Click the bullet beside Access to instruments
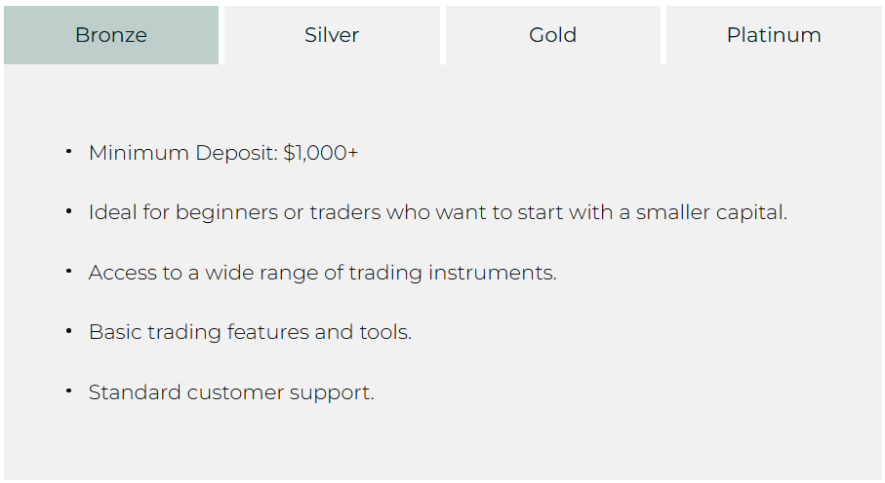This screenshot has width=885, height=483. (x=68, y=271)
